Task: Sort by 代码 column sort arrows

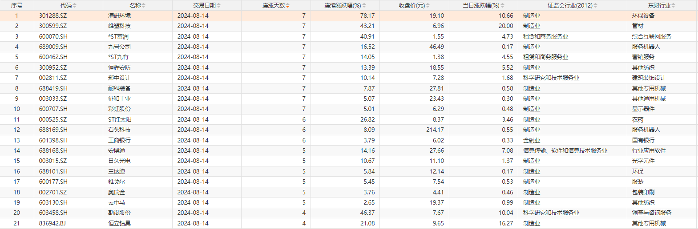Action: click(x=75, y=5)
